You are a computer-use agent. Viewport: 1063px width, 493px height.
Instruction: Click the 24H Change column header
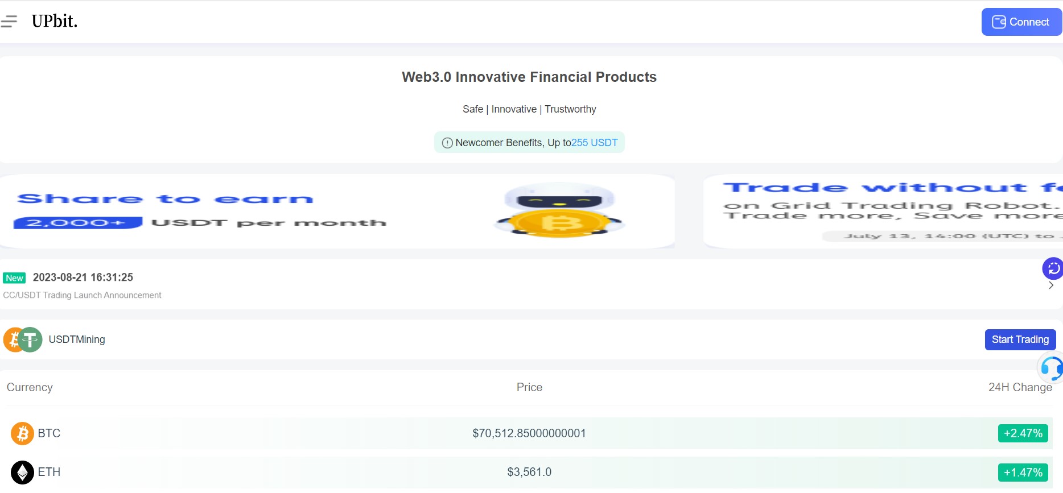click(1020, 387)
